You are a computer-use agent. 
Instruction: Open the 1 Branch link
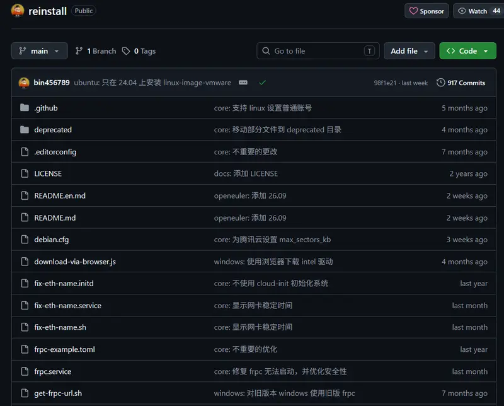click(x=96, y=51)
